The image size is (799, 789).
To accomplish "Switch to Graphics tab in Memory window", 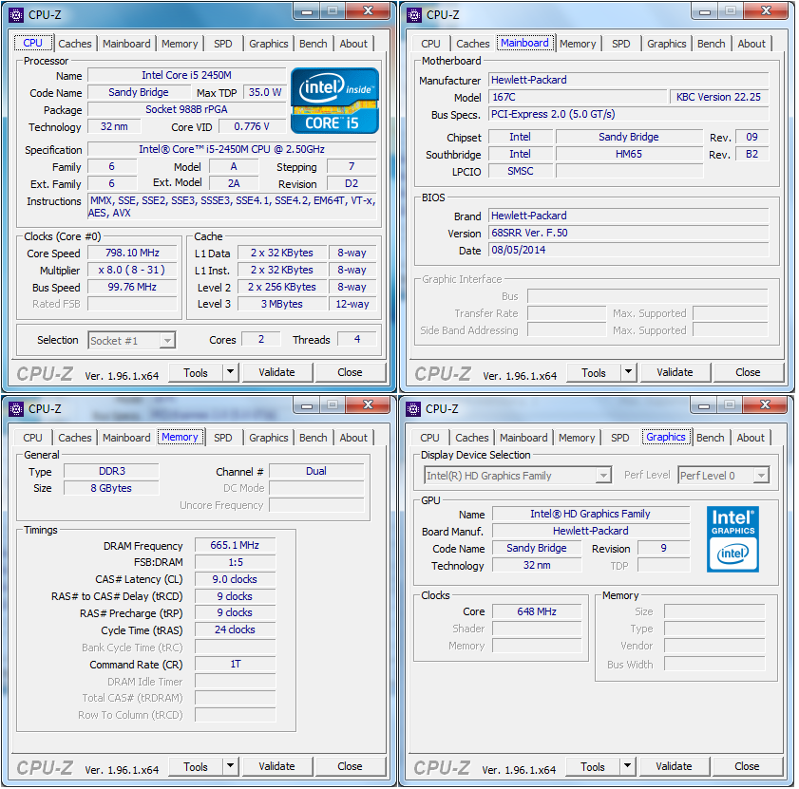I will point(269,438).
